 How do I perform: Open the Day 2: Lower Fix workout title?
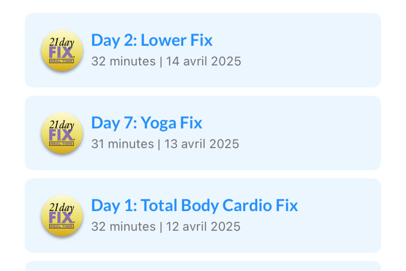click(152, 41)
